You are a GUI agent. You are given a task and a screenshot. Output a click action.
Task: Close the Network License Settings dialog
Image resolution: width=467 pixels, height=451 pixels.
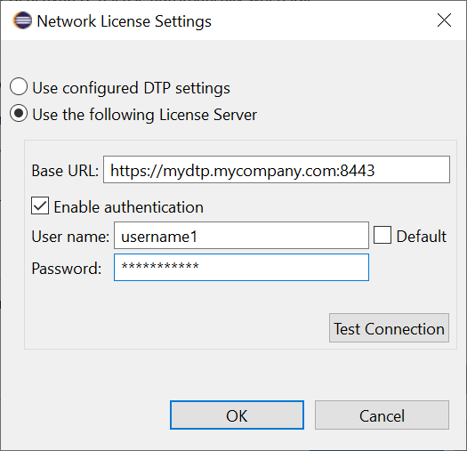[x=444, y=20]
